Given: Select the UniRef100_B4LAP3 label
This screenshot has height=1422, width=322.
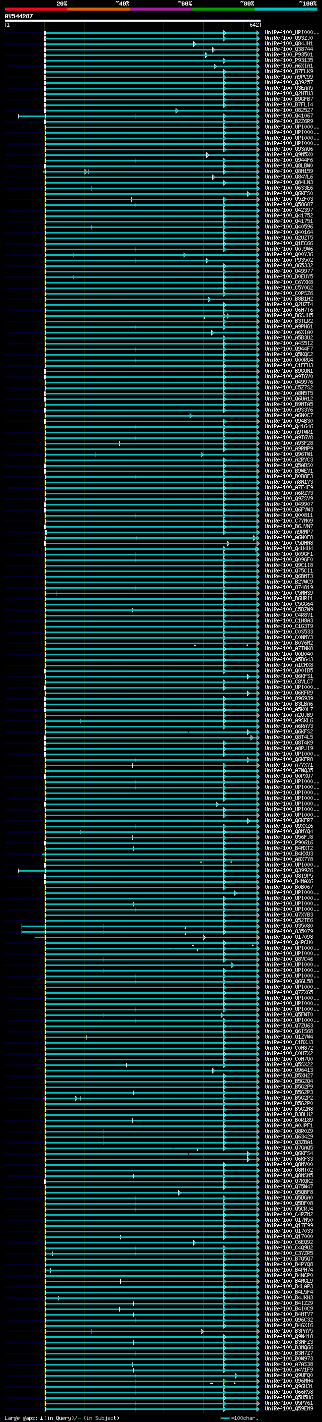Looking at the screenshot, I should tap(289, 1287).
